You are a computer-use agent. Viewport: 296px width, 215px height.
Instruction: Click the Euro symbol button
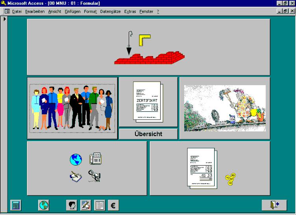click(113, 205)
